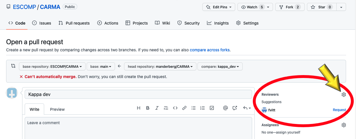The width and height of the screenshot is (356, 139).
Task: Insert a quote block
Action: click(x=166, y=108)
